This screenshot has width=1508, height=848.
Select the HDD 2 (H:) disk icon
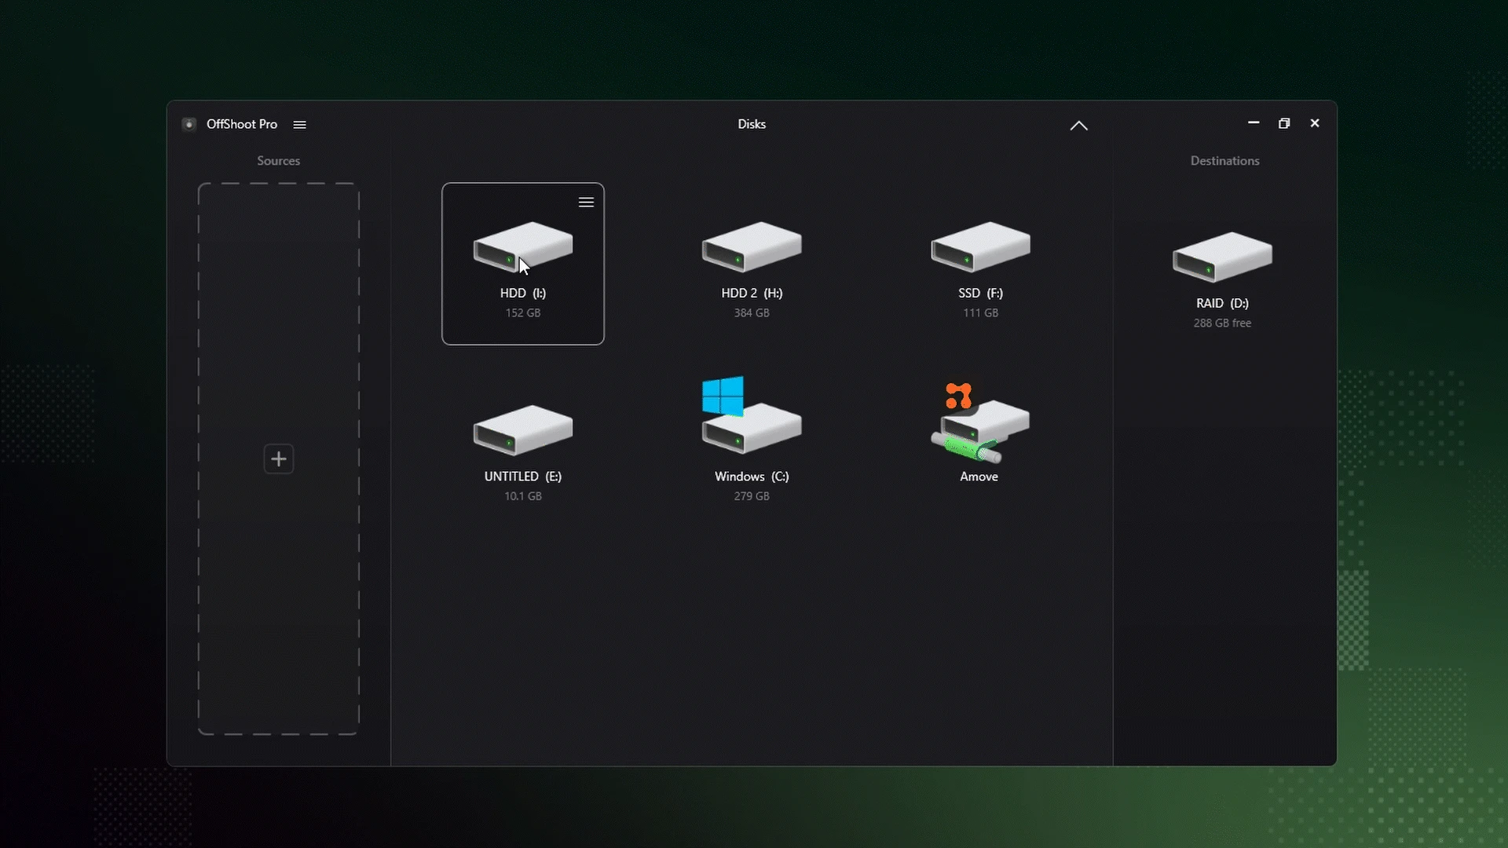[x=751, y=247]
